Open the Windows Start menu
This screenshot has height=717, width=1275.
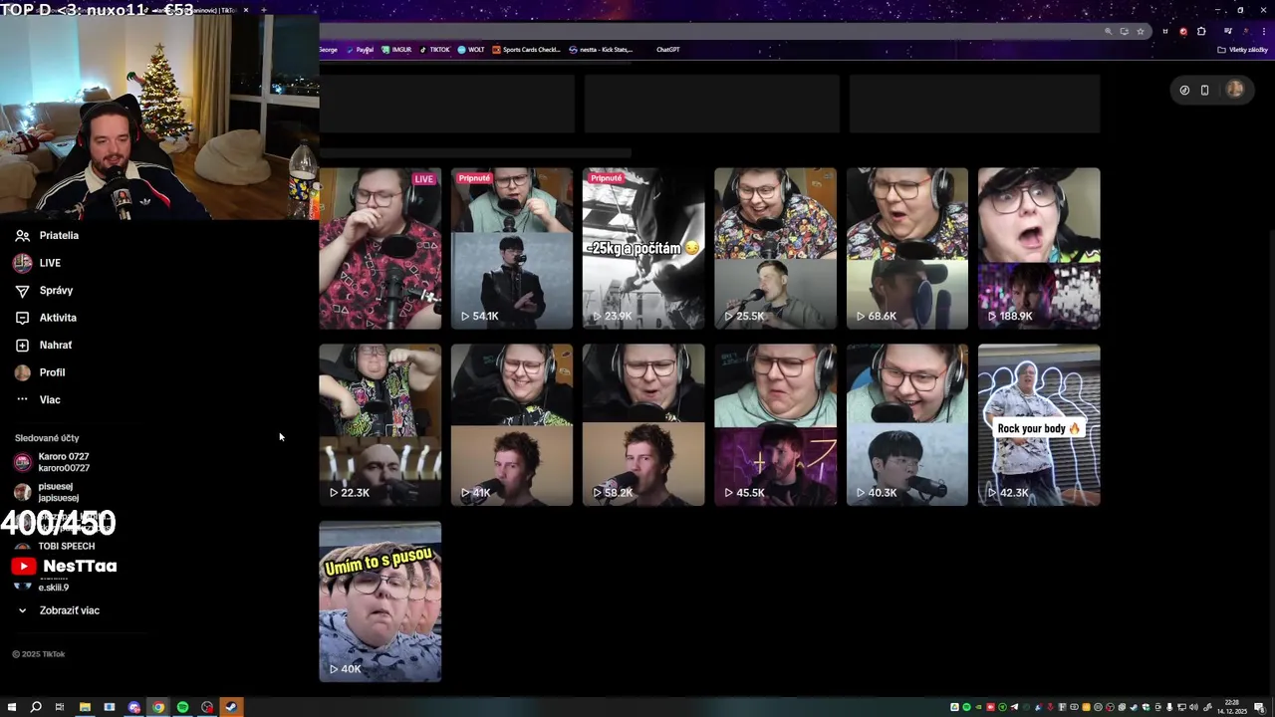(11, 707)
